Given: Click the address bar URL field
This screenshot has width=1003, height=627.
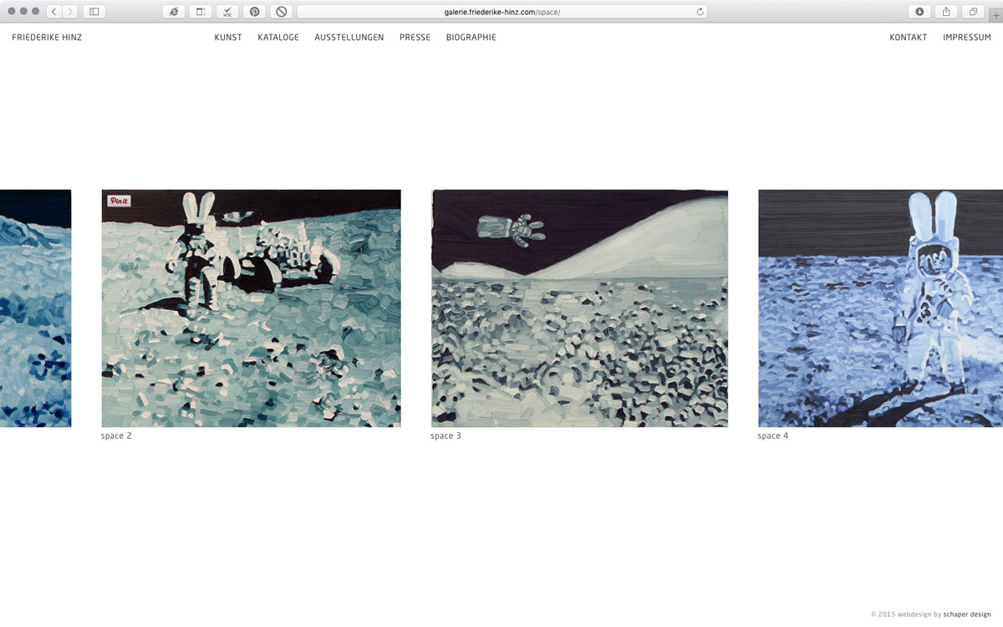Looking at the screenshot, I should [x=501, y=12].
